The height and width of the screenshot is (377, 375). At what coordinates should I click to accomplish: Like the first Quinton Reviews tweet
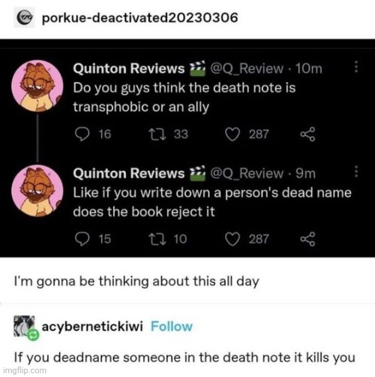pyautogui.click(x=232, y=134)
